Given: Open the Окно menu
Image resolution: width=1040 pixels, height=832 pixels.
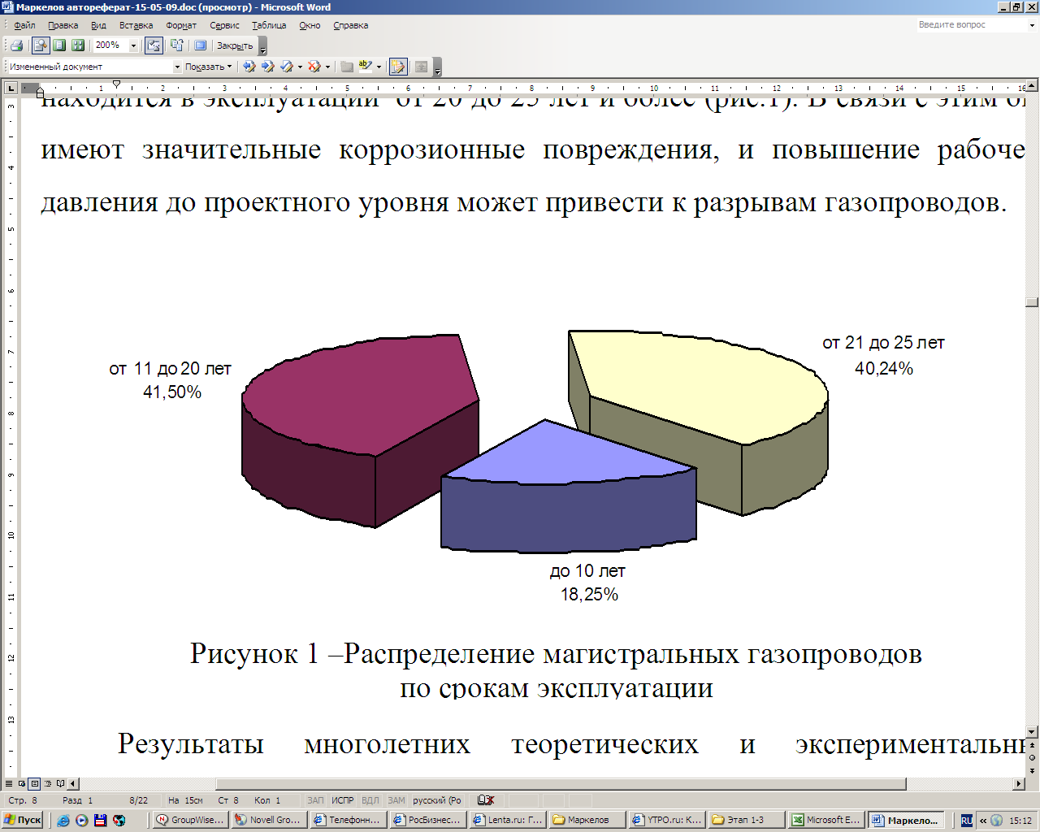Looking at the screenshot, I should (x=310, y=25).
